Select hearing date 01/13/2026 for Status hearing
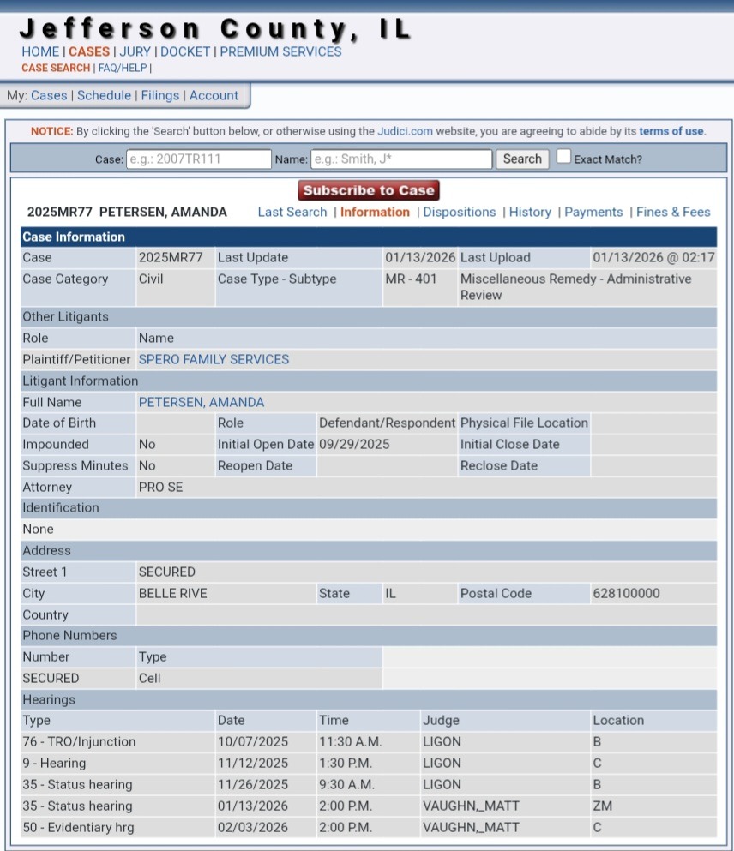734x851 pixels. [252, 806]
